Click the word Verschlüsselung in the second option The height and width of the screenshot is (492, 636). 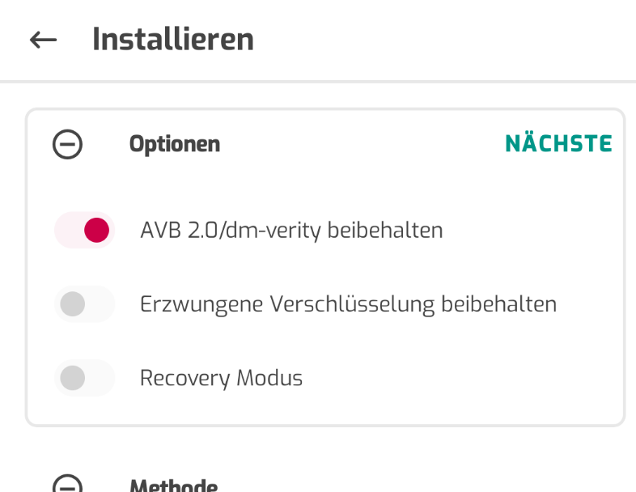[x=352, y=304]
